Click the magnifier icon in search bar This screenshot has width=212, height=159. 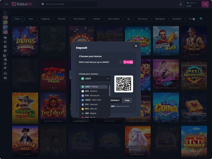(x=43, y=4)
